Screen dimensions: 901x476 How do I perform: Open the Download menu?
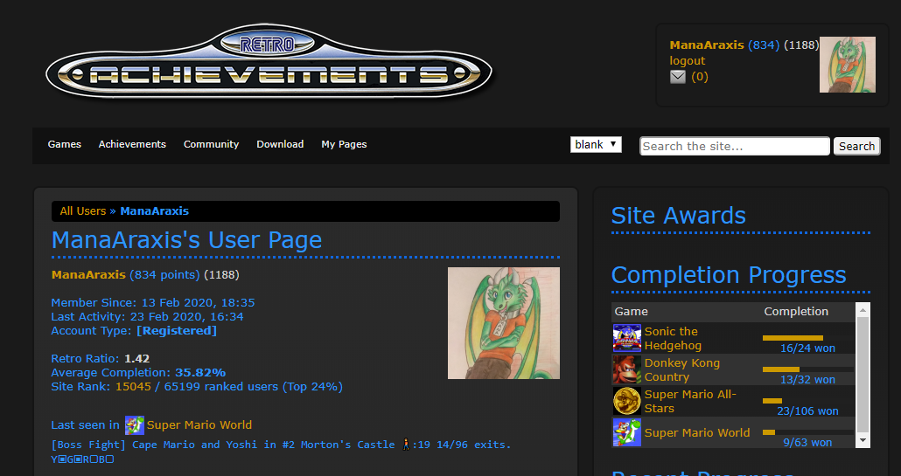click(280, 144)
